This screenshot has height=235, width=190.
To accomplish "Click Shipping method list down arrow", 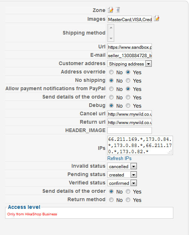I will point(111,38).
